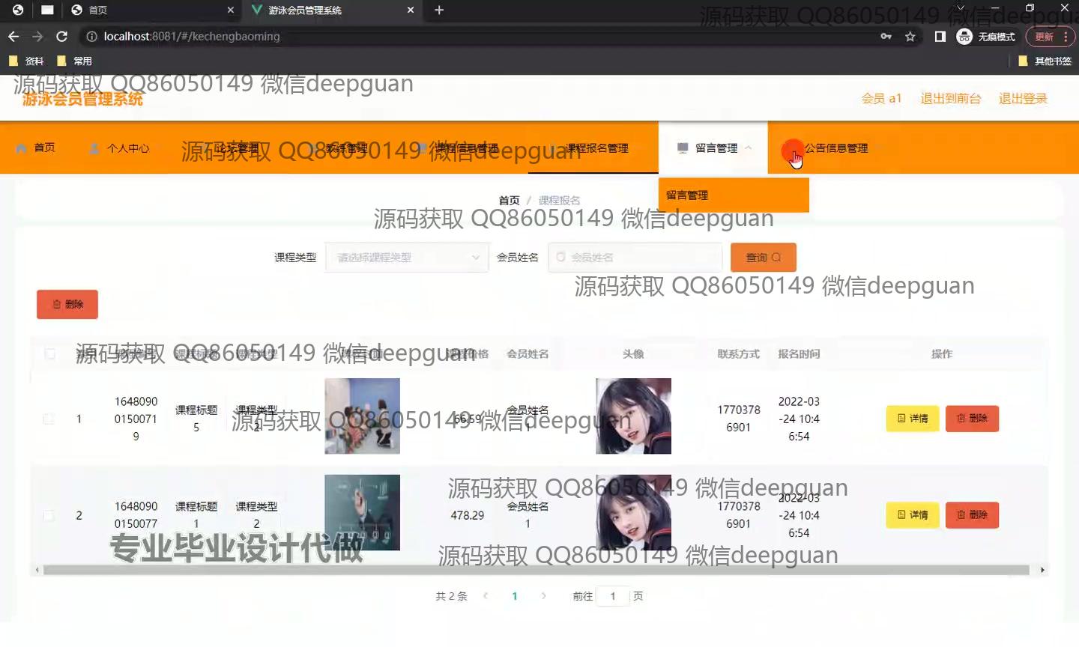
Task: Expand the 公告信息管理 nav menu
Action: tap(835, 148)
